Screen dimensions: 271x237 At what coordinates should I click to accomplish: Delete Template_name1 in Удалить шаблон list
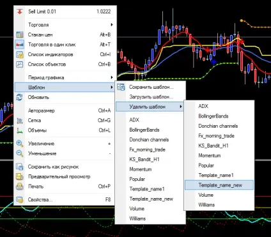click(219, 175)
